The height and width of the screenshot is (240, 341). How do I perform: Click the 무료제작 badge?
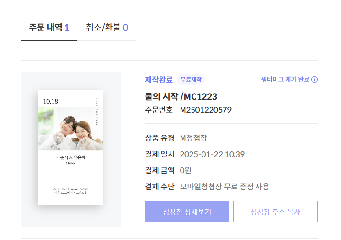click(191, 80)
